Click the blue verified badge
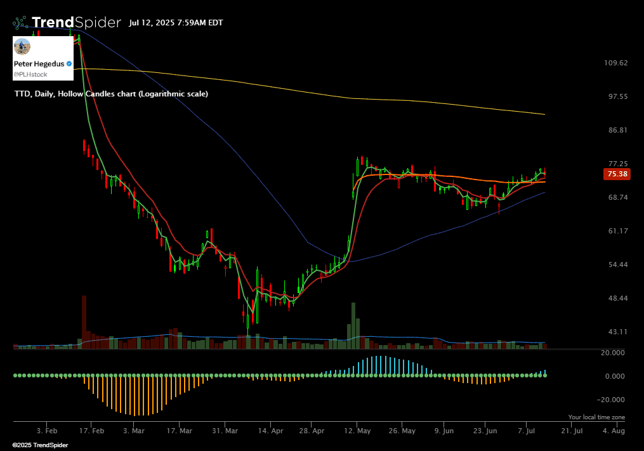Image resolution: width=644 pixels, height=451 pixels. (69, 64)
